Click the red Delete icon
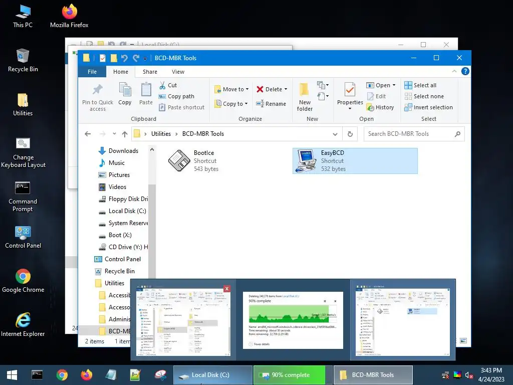513x385 pixels. pos(260,89)
